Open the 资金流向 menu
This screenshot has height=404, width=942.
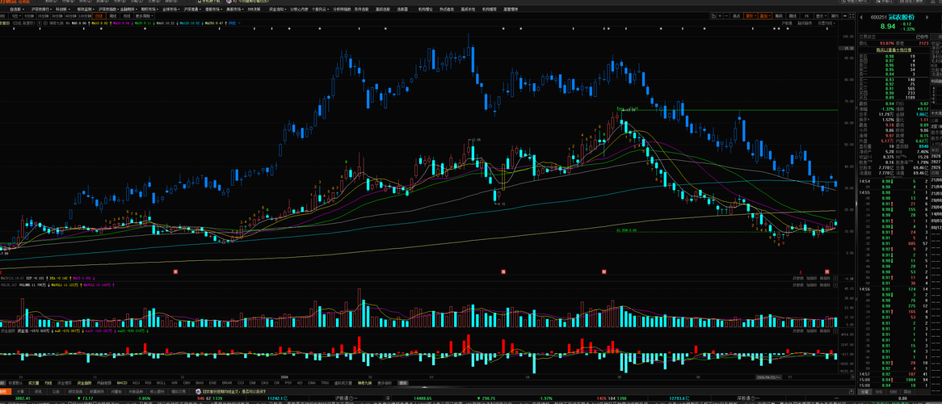pyautogui.click(x=276, y=10)
